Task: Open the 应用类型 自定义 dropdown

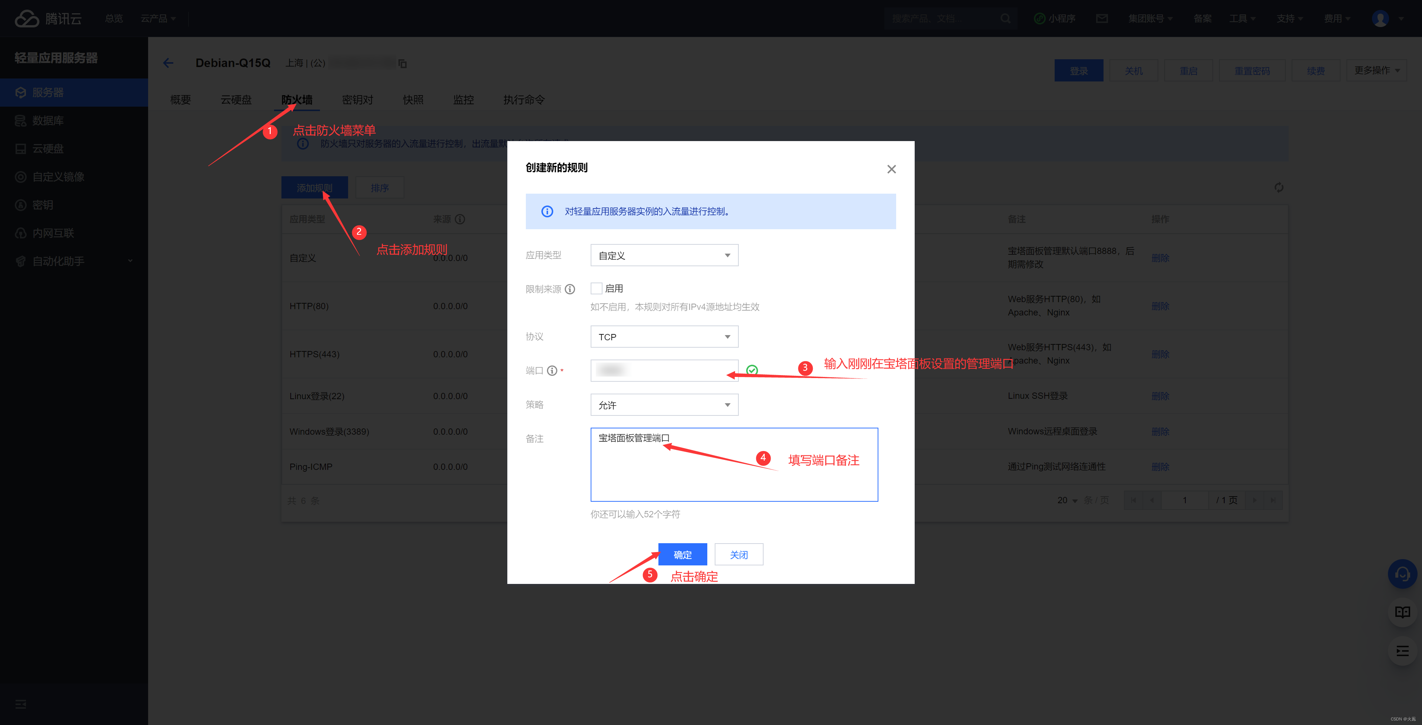Action: (664, 255)
